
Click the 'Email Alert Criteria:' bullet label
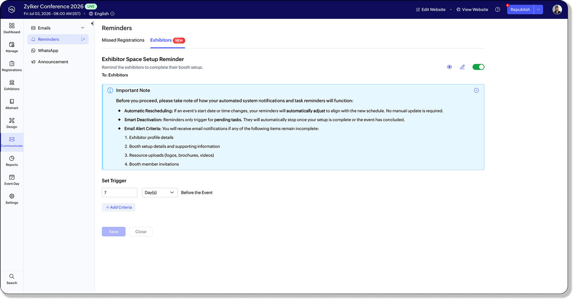(x=143, y=129)
